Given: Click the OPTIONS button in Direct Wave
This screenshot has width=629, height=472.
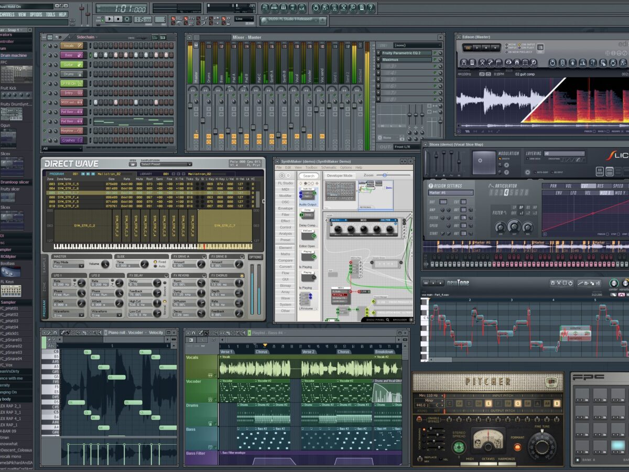Looking at the screenshot, I should (255, 257).
